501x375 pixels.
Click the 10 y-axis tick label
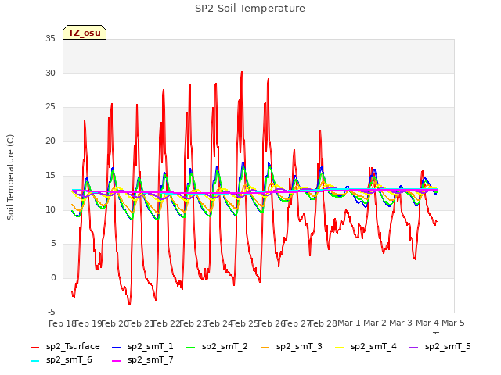(50, 209)
